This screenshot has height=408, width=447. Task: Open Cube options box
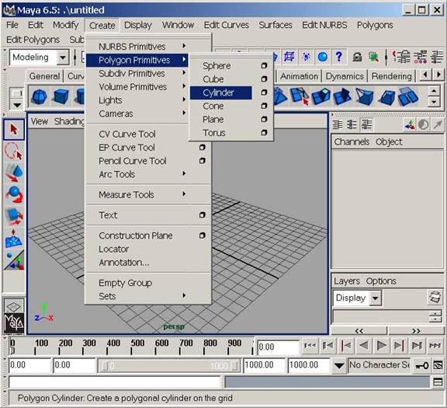pos(264,78)
